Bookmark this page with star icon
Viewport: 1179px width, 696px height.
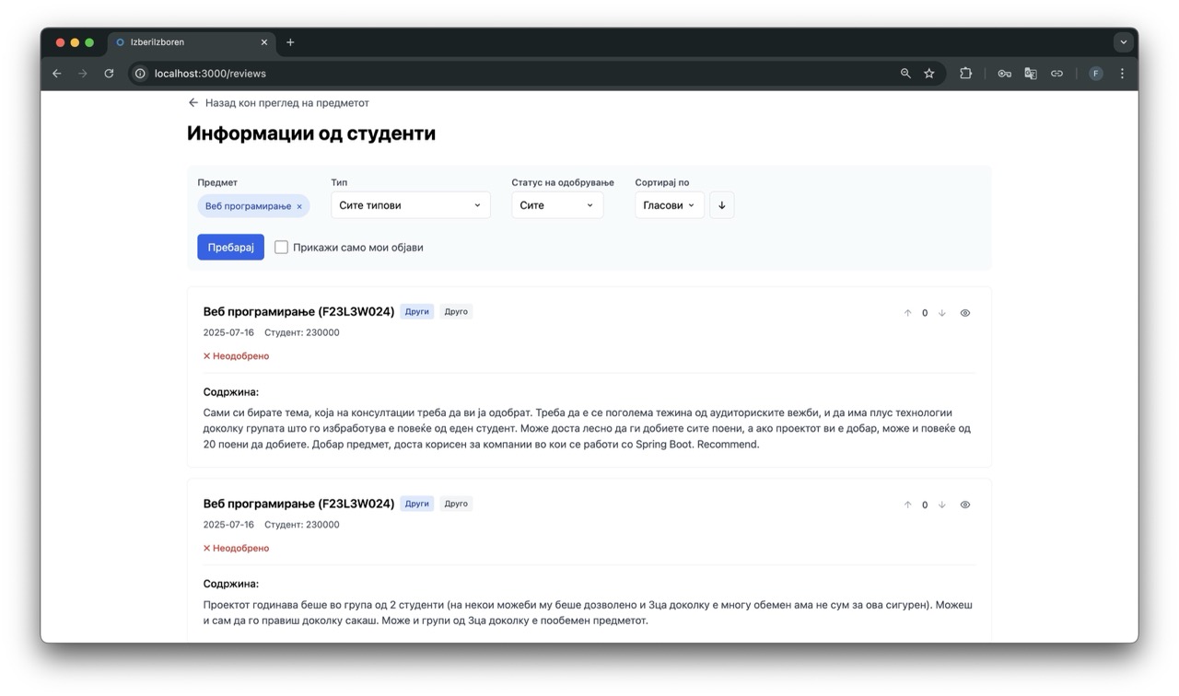(x=929, y=74)
